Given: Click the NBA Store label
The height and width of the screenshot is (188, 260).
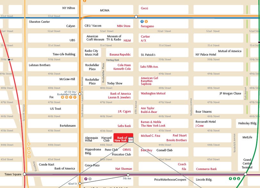Looking at the screenshot, I should coord(124,26).
